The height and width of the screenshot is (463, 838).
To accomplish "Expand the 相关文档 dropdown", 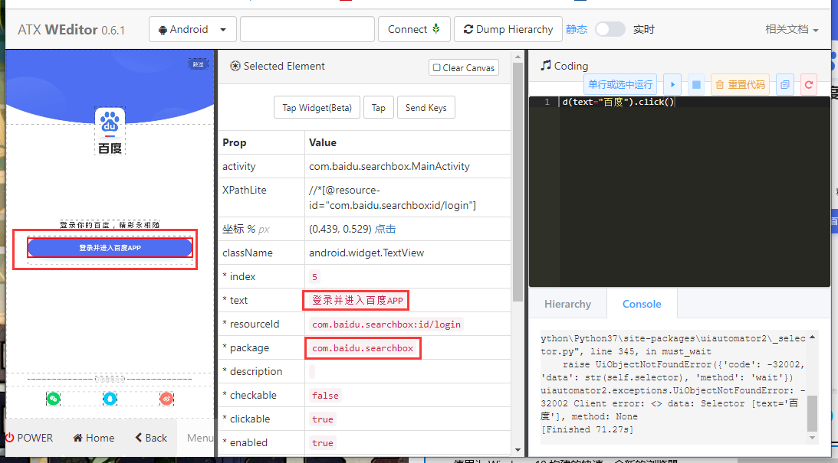I will pos(790,28).
